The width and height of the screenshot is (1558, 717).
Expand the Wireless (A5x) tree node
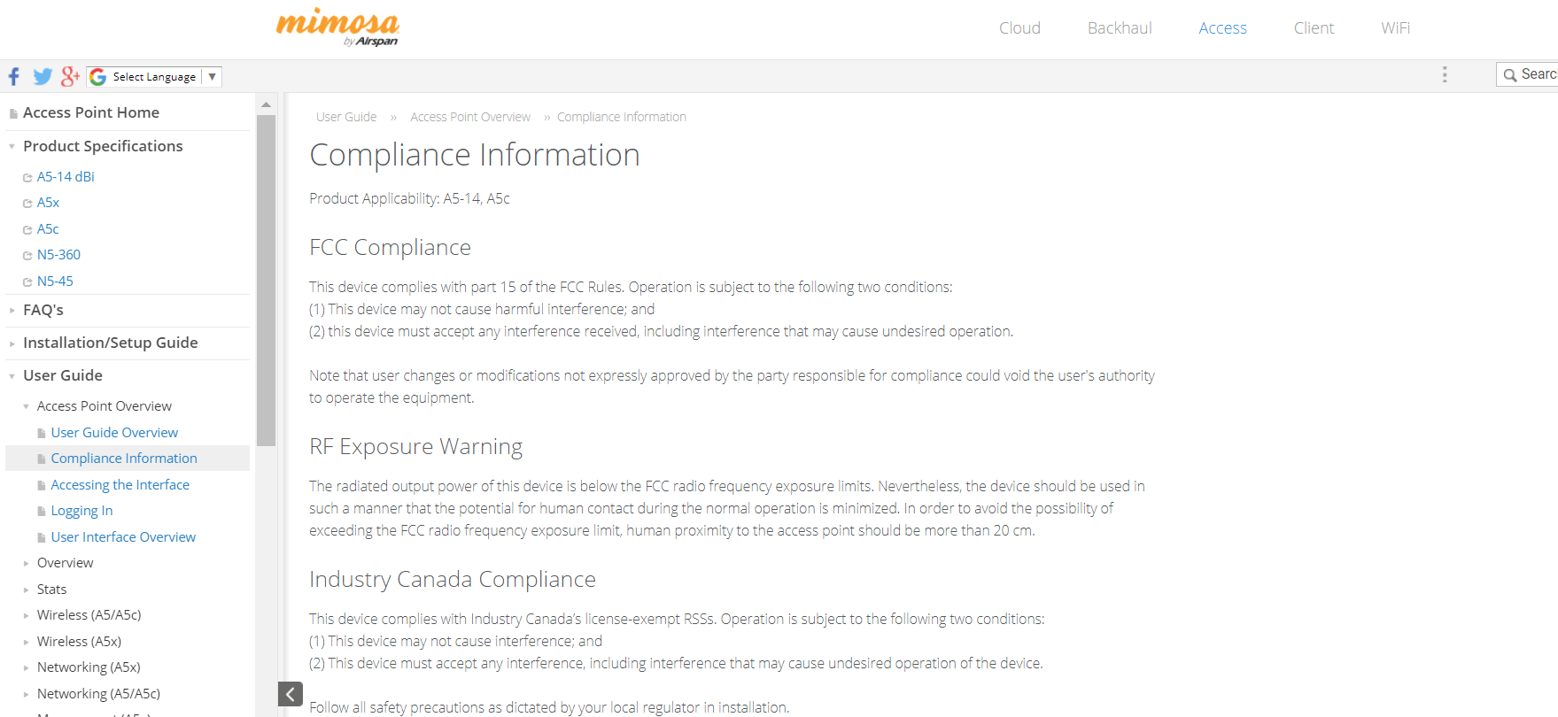pyautogui.click(x=27, y=642)
